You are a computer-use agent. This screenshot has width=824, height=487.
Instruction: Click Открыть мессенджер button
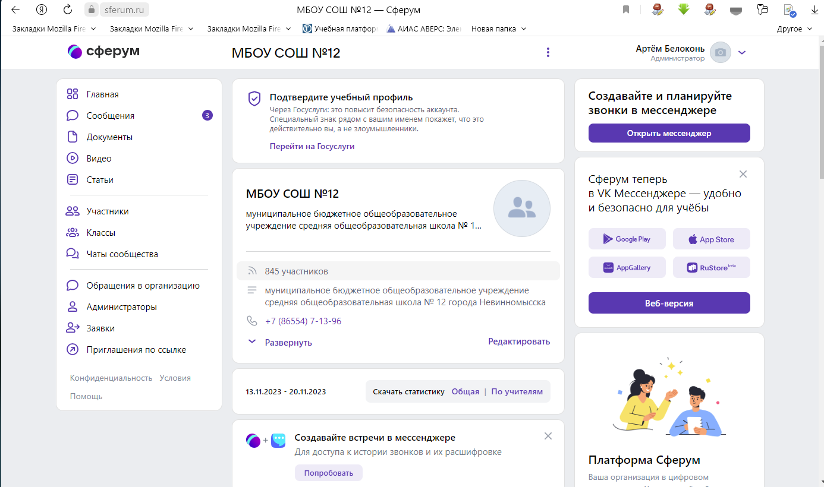tap(669, 133)
